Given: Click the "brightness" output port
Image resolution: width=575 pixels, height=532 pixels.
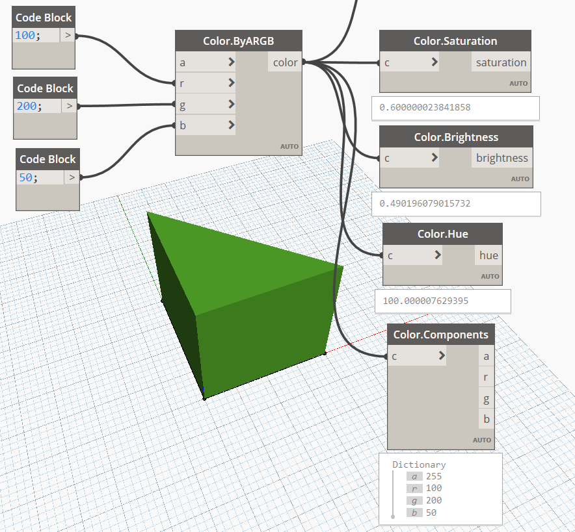Looking at the screenshot, I should (x=501, y=158).
